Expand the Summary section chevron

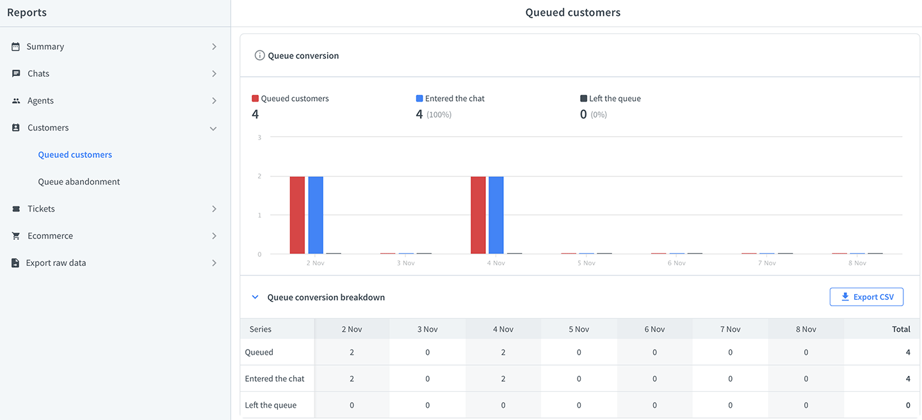point(214,47)
